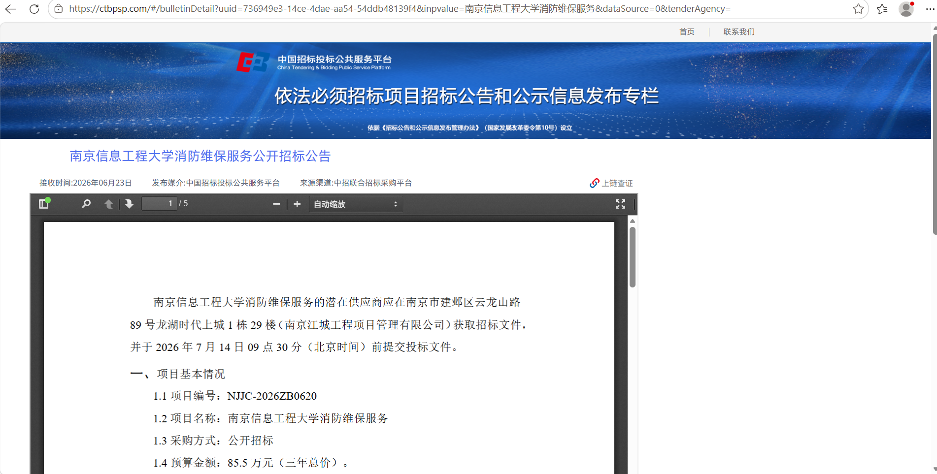Click the project number NJJC-2026ZB0620
This screenshot has height=474, width=937.
(272, 396)
